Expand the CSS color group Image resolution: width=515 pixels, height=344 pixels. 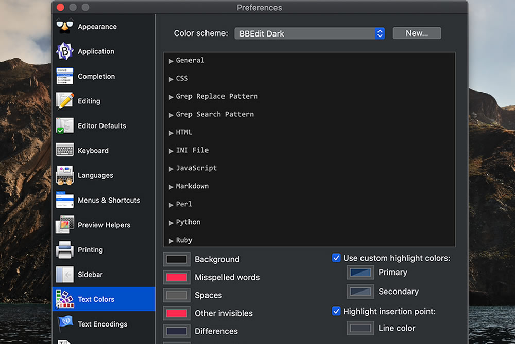point(171,79)
